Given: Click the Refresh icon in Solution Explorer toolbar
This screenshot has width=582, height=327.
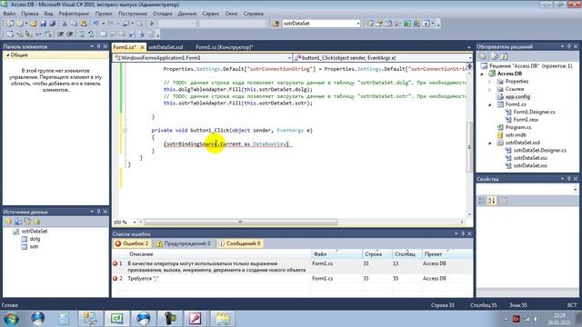Looking at the screenshot, I should click(x=504, y=56).
